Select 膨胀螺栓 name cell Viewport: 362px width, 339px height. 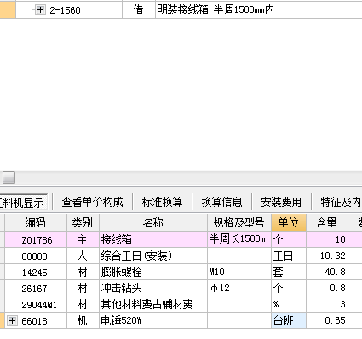[x=153, y=272]
